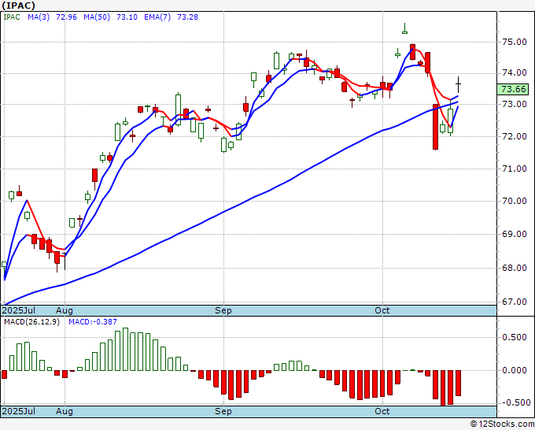Image resolution: width=535 pixels, height=430 pixels.
Task: Click the 0.500 MACD axis label
Action: [x=515, y=337]
